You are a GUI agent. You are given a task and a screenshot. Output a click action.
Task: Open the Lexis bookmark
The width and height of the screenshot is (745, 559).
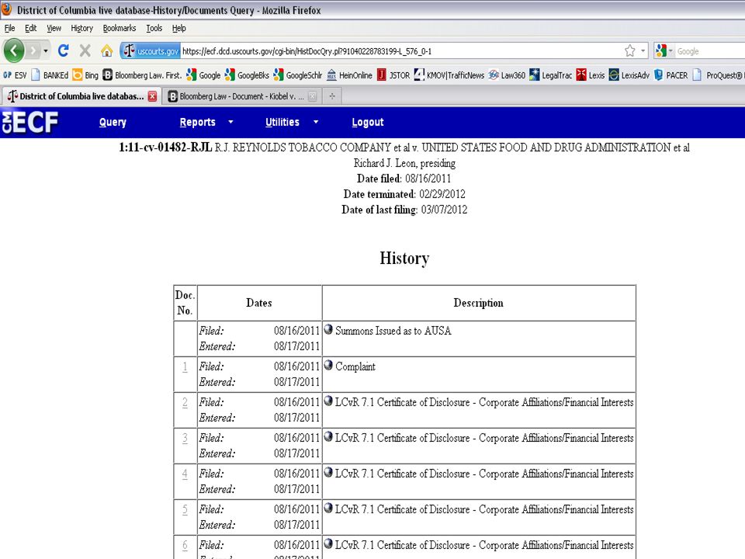click(591, 75)
